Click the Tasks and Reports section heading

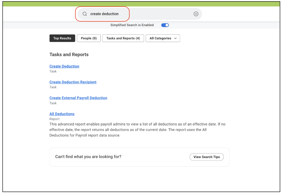pyautogui.click(x=69, y=54)
